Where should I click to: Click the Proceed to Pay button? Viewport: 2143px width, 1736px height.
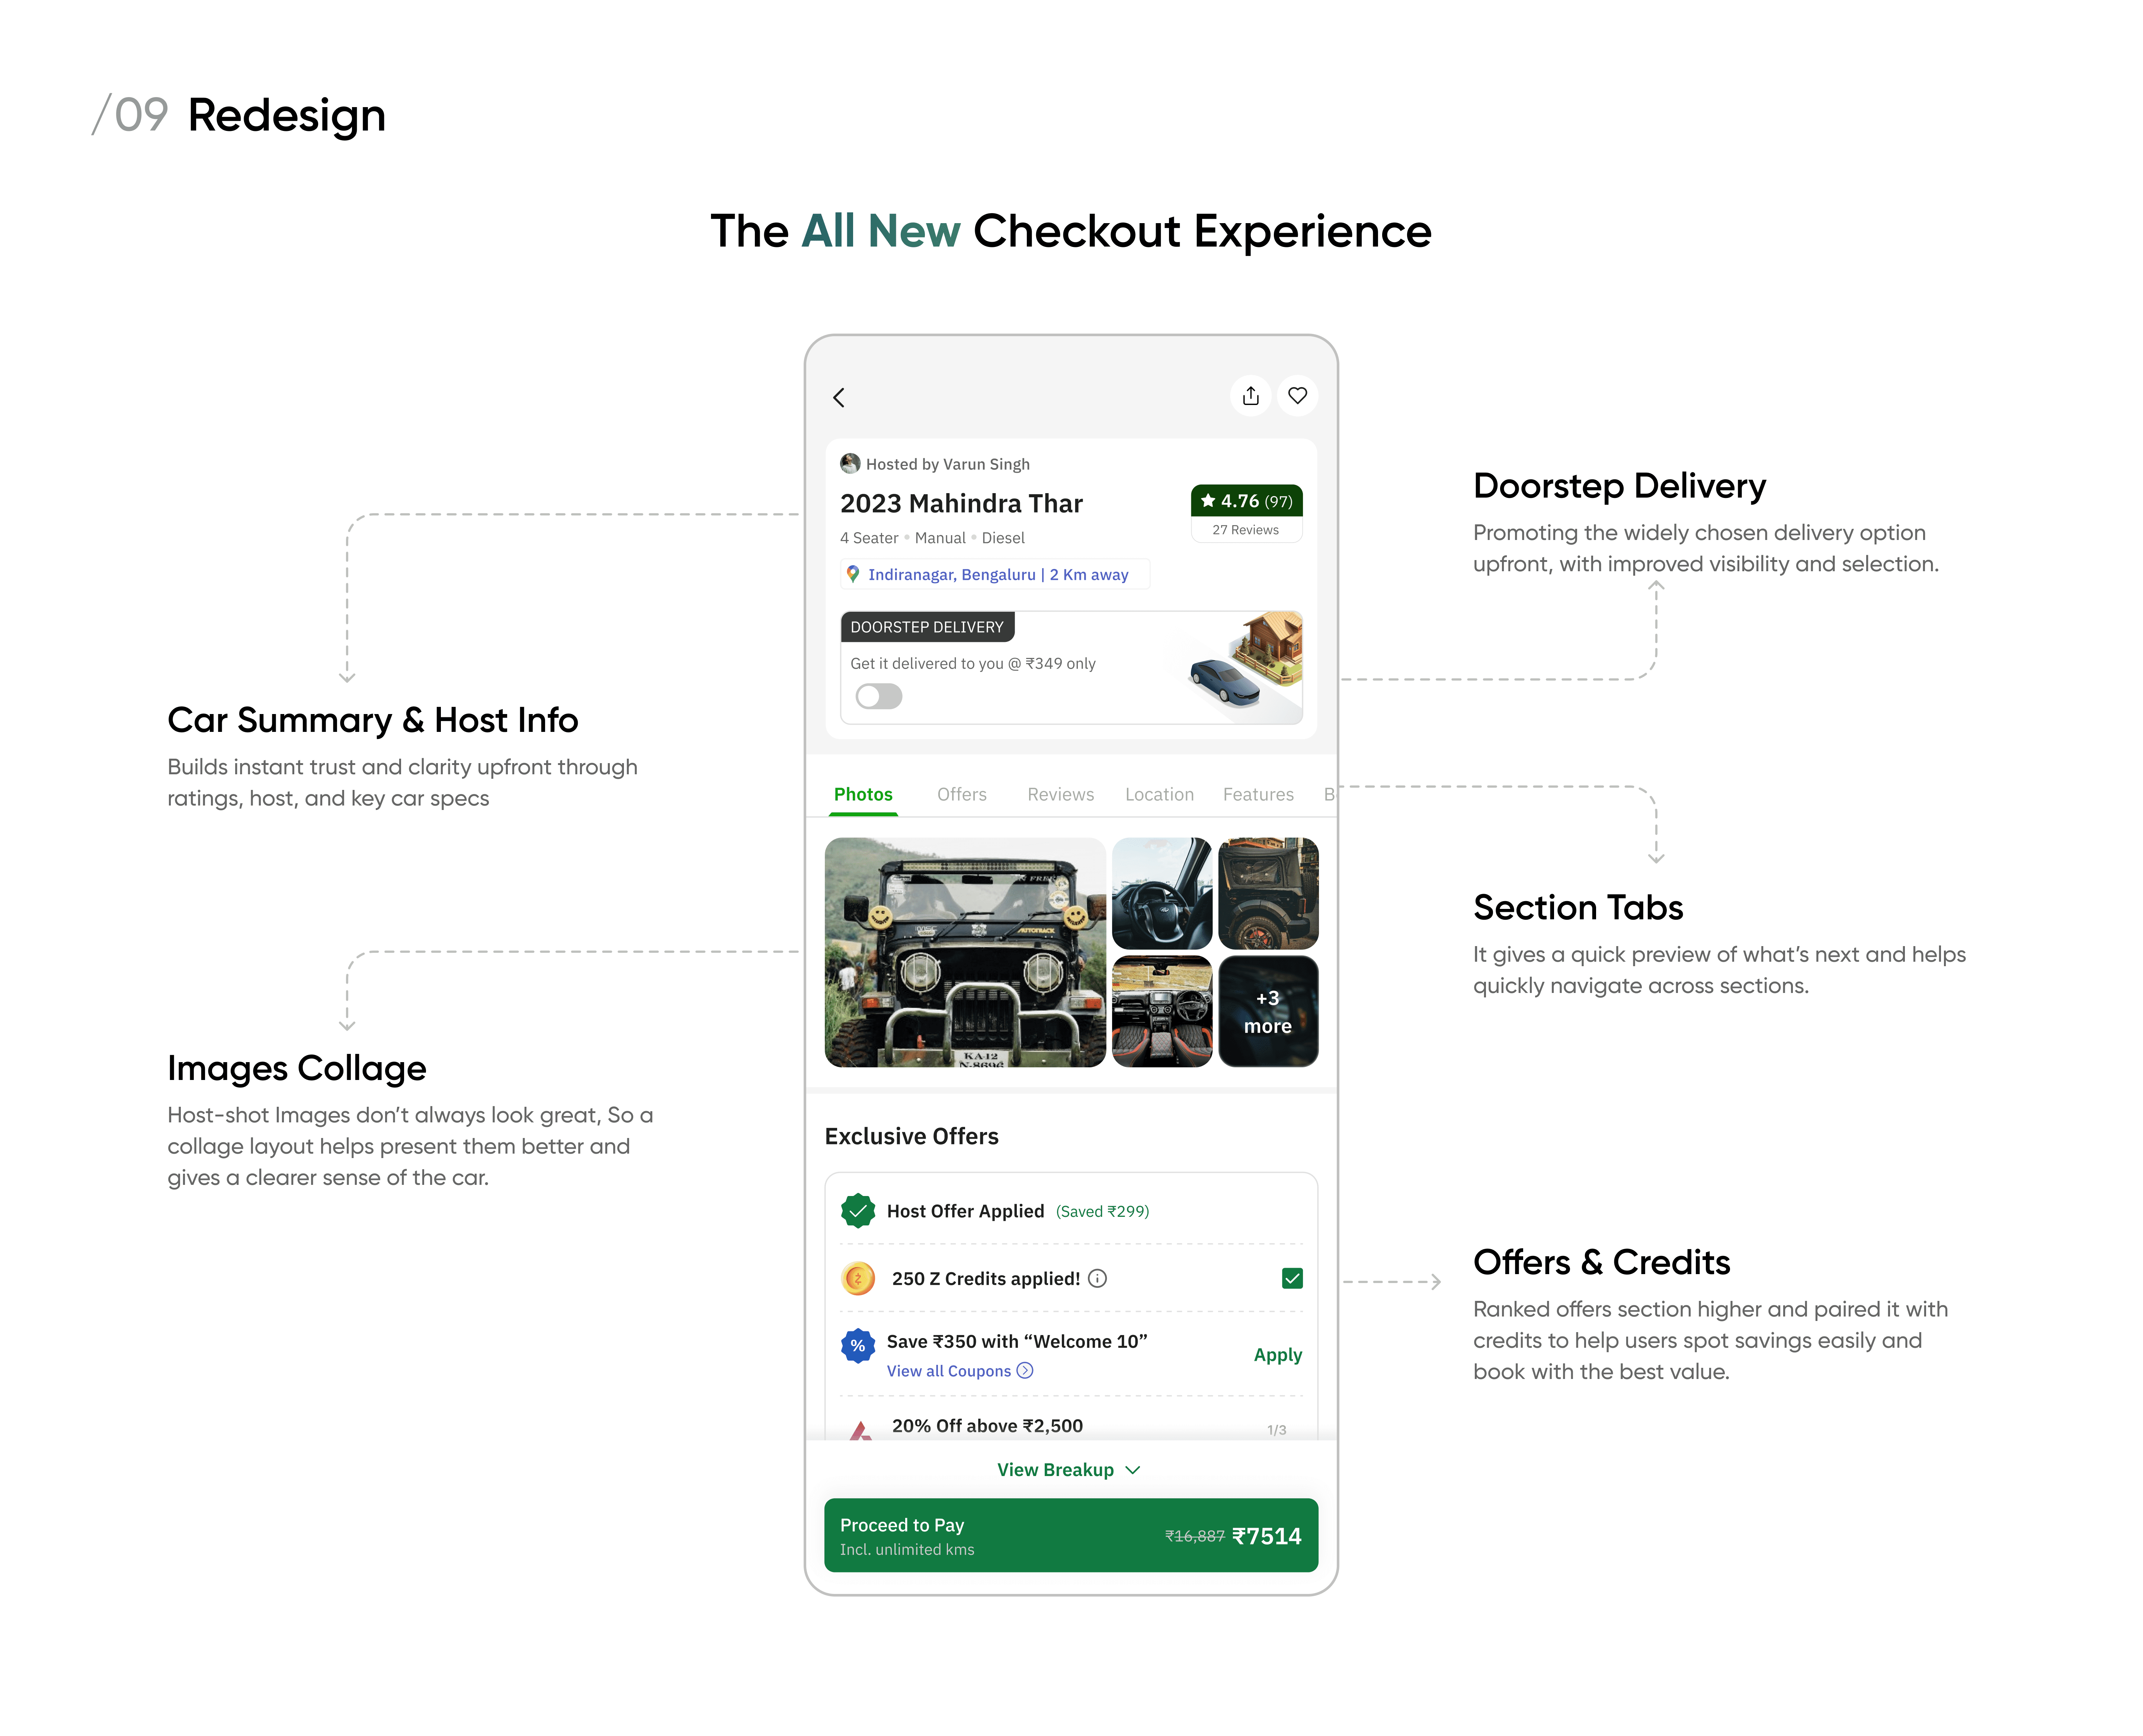1070,1535
